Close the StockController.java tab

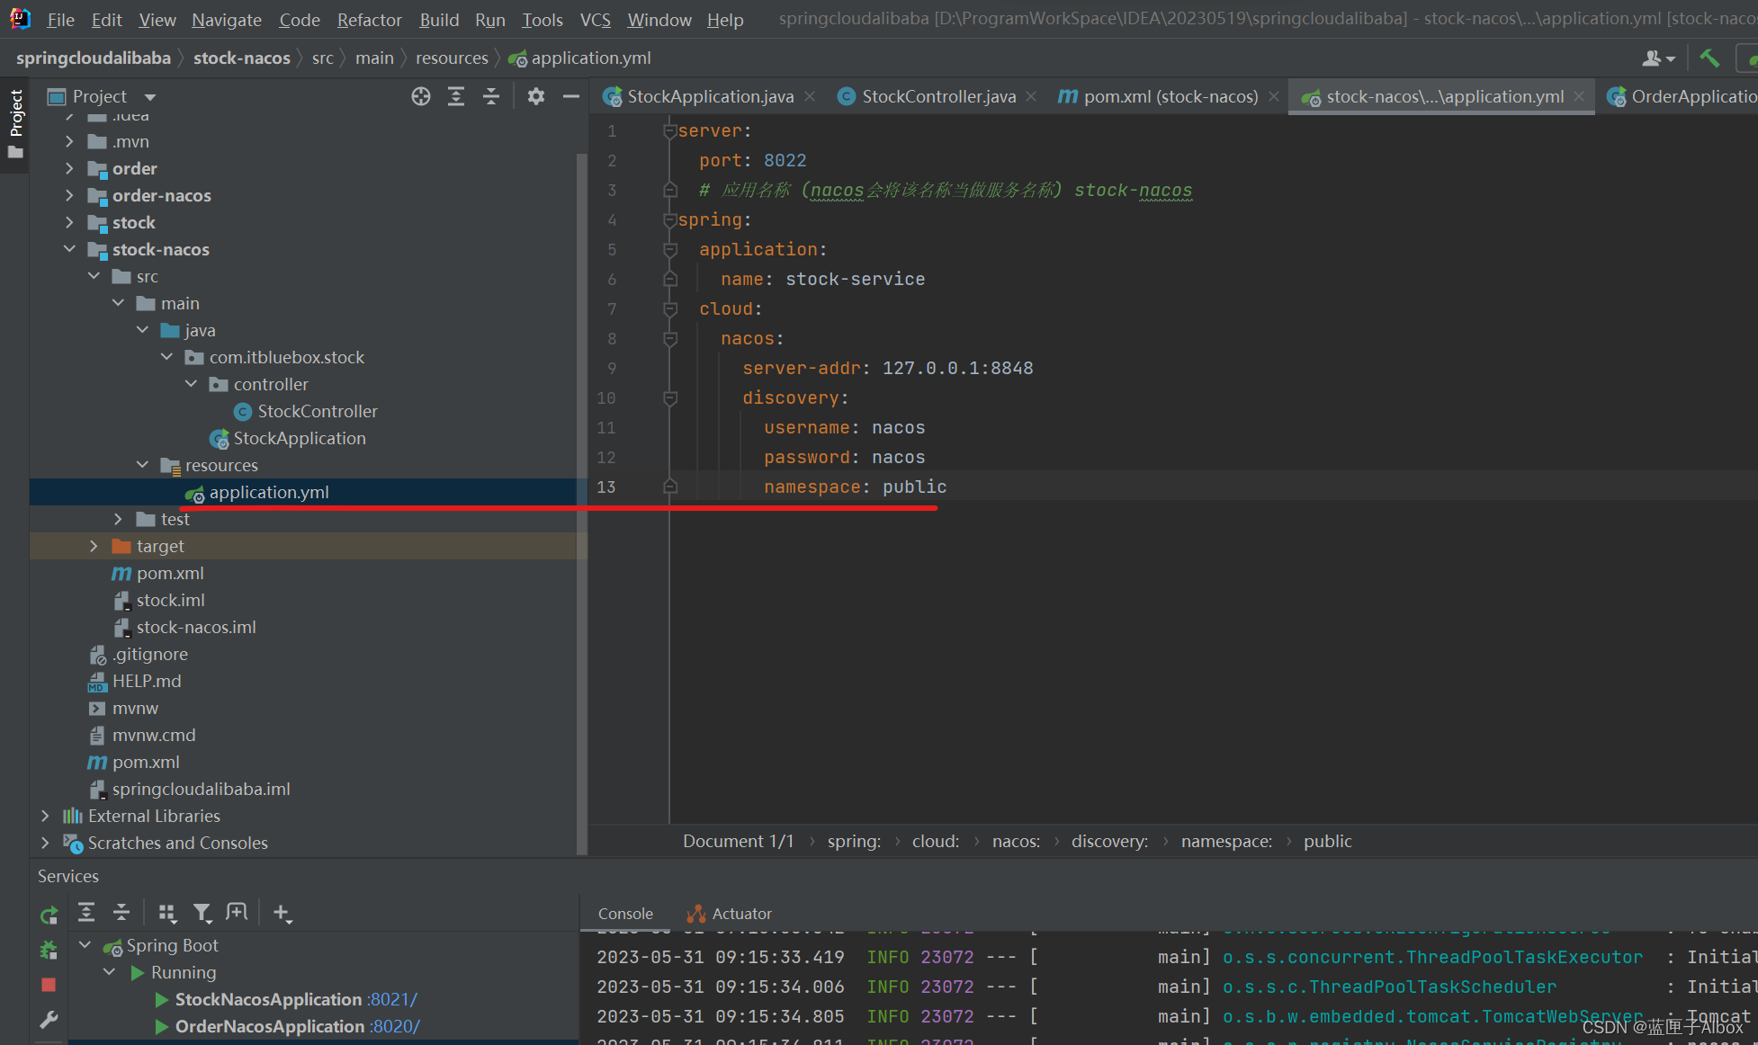(1031, 96)
